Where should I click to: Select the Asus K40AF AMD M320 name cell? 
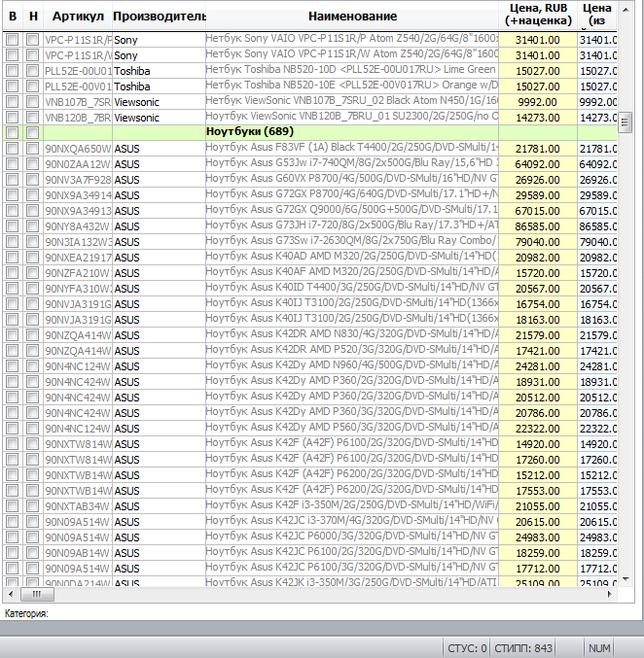pyautogui.click(x=352, y=272)
